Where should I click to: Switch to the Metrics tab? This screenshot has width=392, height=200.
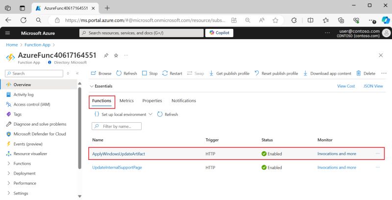click(x=126, y=101)
